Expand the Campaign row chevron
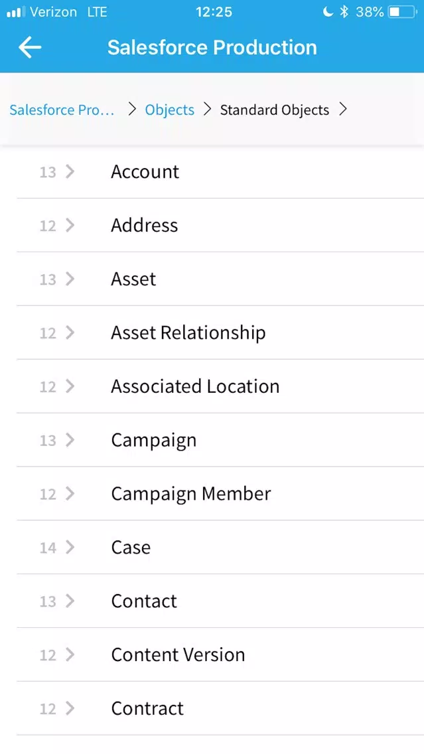Image resolution: width=424 pixels, height=754 pixels. 70,439
